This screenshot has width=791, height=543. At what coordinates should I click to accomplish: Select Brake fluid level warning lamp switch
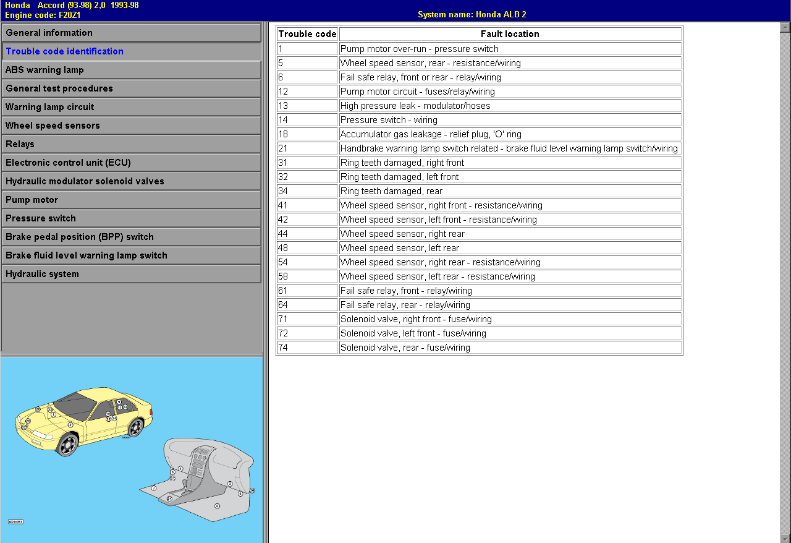131,255
